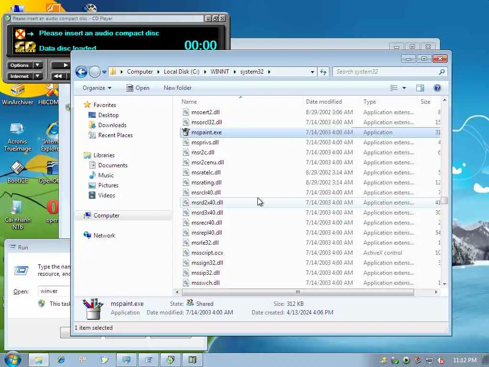Open the Cai nhanh NT6 desktop icon
The width and height of the screenshot is (489, 367).
(x=18, y=215)
